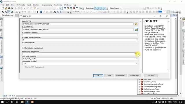Open the Catalog window toolbar icon
The width and height of the screenshot is (185, 104).
coord(68,8)
